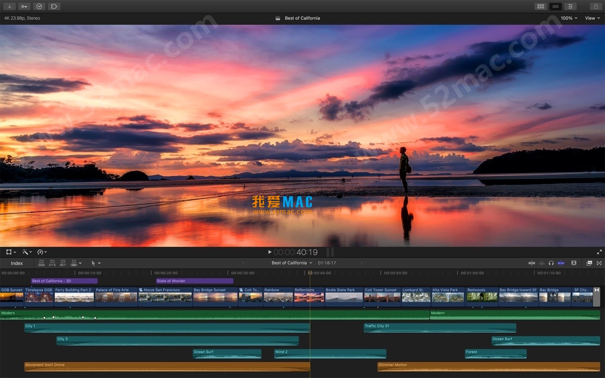Screen dimensions: 605x378
Task: Click the Share export icon
Action: click(596, 6)
